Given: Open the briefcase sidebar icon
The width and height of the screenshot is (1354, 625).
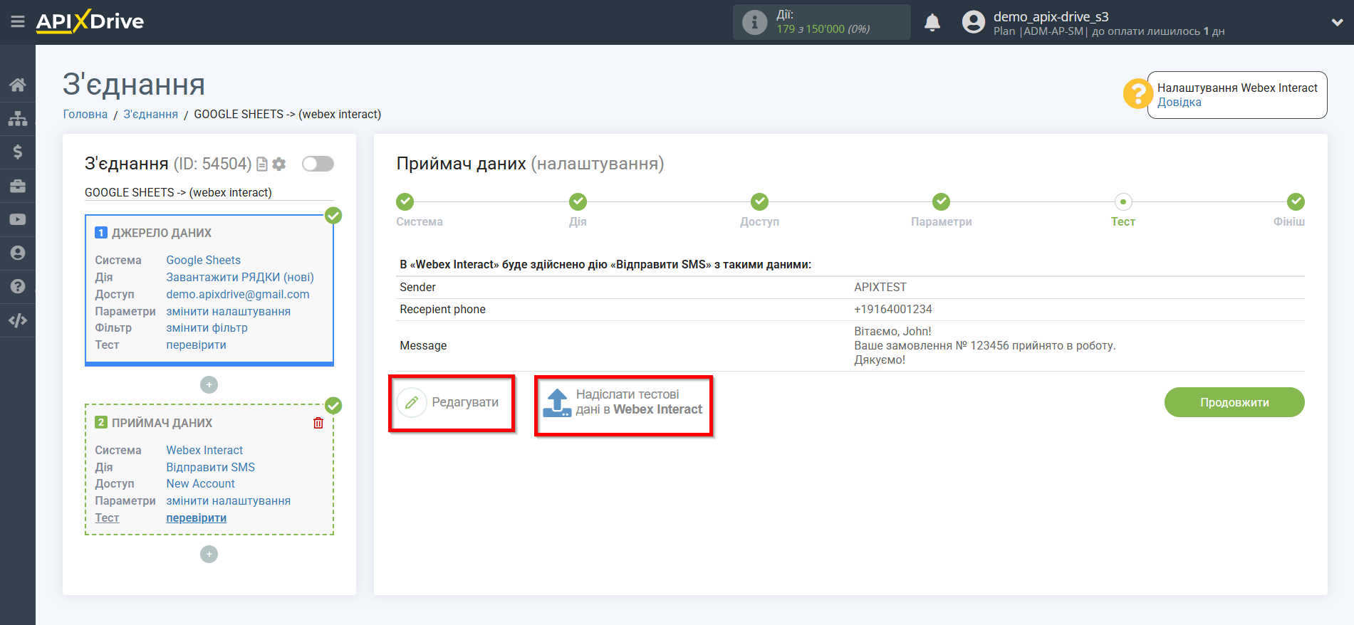Looking at the screenshot, I should point(18,186).
